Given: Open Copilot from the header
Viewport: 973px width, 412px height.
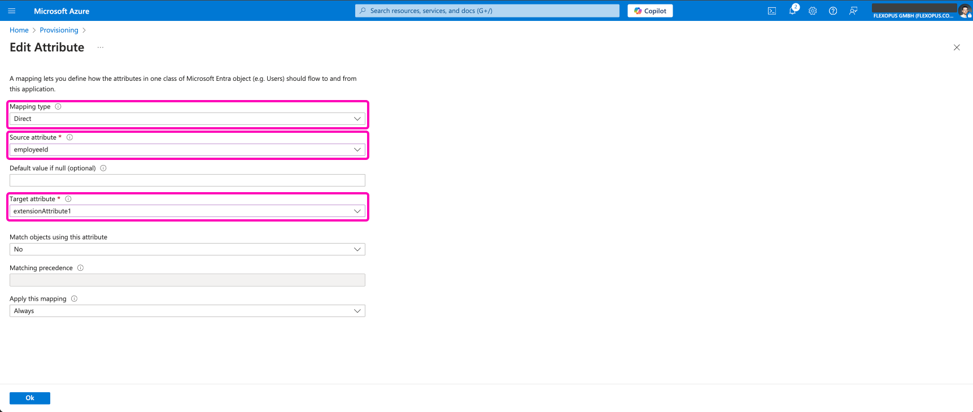Looking at the screenshot, I should pos(650,11).
